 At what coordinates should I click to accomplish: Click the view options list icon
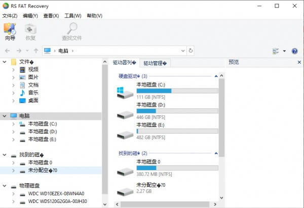tap(276, 51)
